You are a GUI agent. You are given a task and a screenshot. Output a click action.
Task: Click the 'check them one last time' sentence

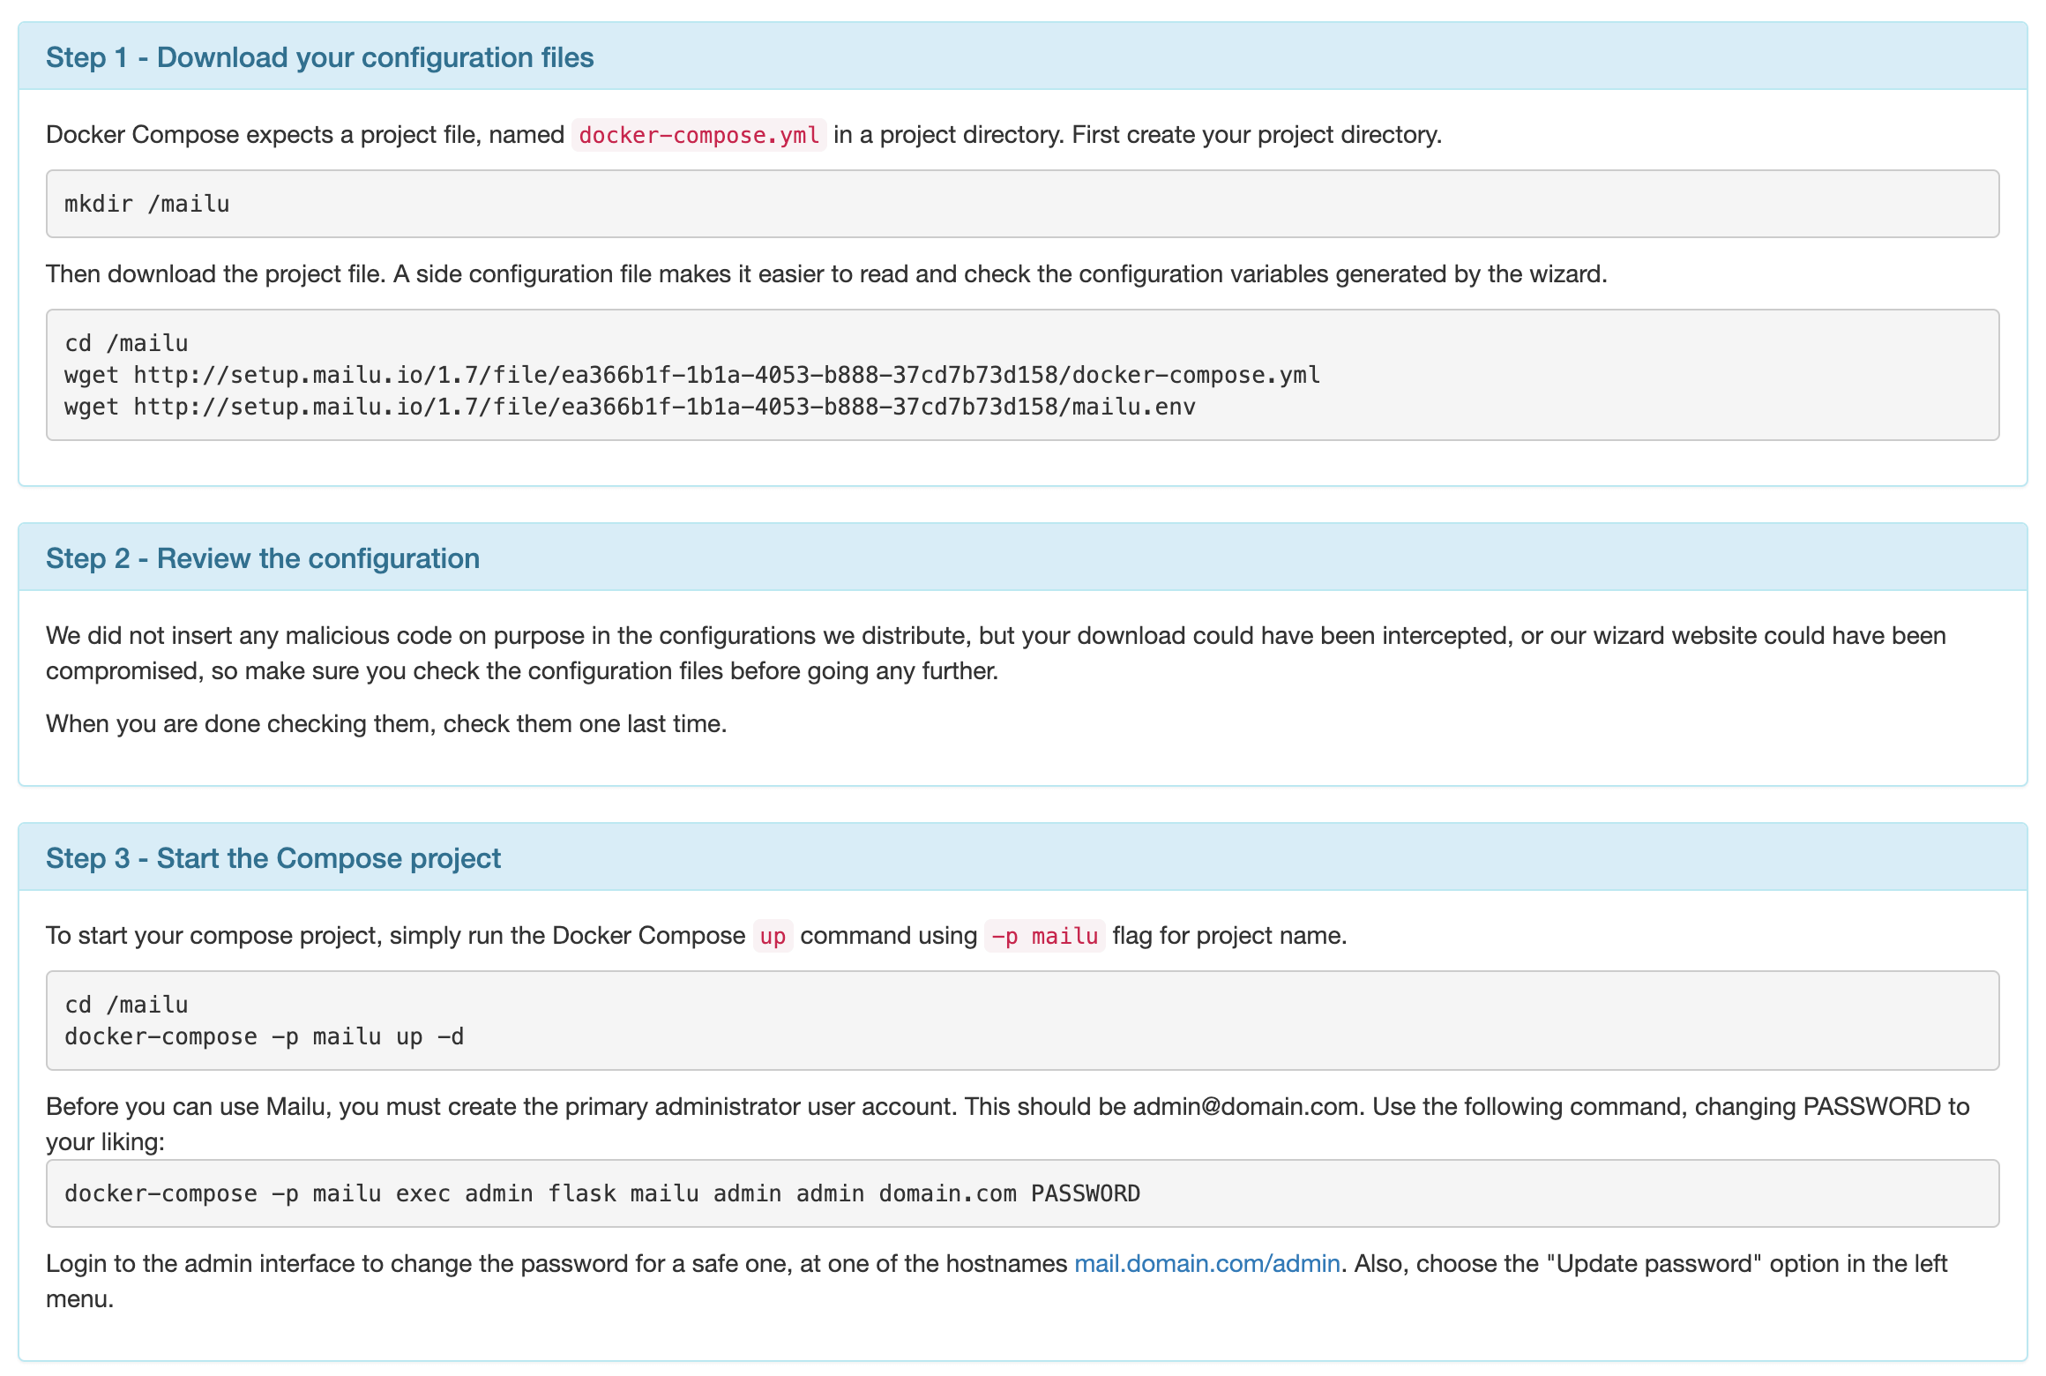(386, 724)
